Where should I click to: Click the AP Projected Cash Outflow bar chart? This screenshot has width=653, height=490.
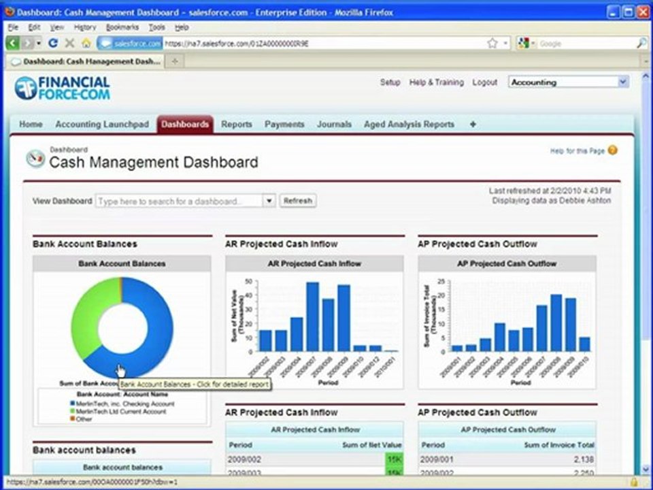click(x=507, y=329)
